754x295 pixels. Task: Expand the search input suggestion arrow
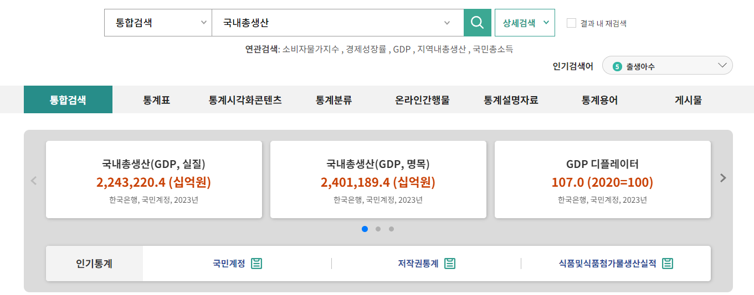pyautogui.click(x=447, y=23)
